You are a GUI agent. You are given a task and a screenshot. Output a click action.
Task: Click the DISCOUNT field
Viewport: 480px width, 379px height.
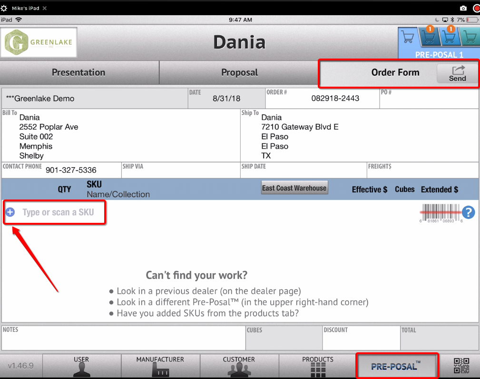click(x=361, y=338)
